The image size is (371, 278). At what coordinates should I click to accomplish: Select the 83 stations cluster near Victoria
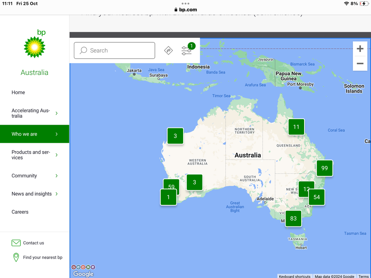coord(293,218)
